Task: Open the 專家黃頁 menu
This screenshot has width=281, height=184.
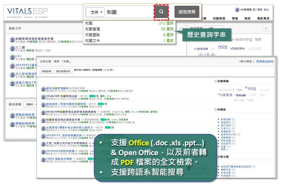Action: 263,18
